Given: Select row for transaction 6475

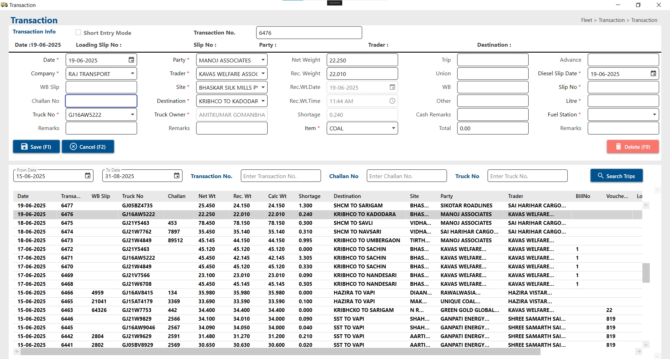Looking at the screenshot, I should 328,223.
